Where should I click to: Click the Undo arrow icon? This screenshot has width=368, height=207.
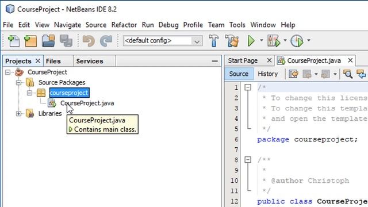click(x=89, y=41)
